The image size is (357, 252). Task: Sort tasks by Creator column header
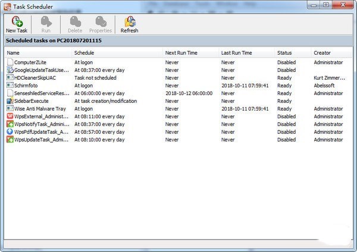[x=331, y=53]
